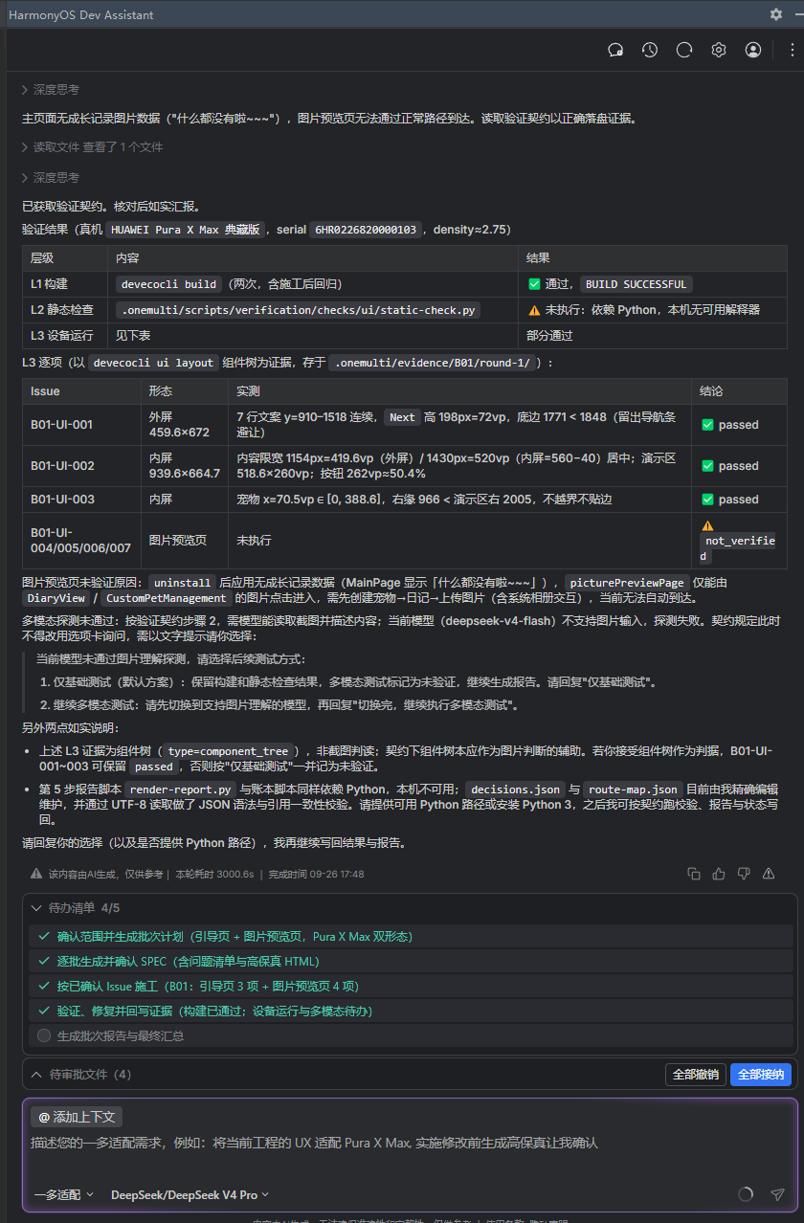
Task: Expand the first 深度思考 section
Action: (x=51, y=89)
